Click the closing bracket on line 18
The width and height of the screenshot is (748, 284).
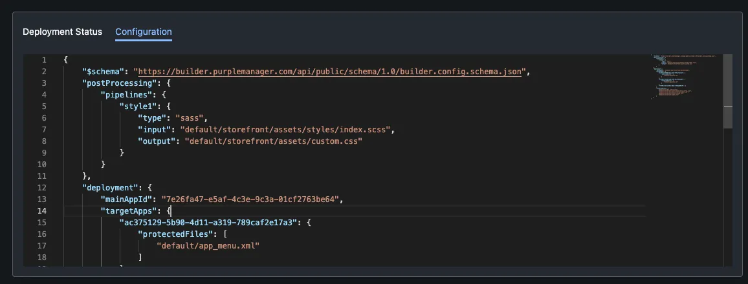coord(140,258)
